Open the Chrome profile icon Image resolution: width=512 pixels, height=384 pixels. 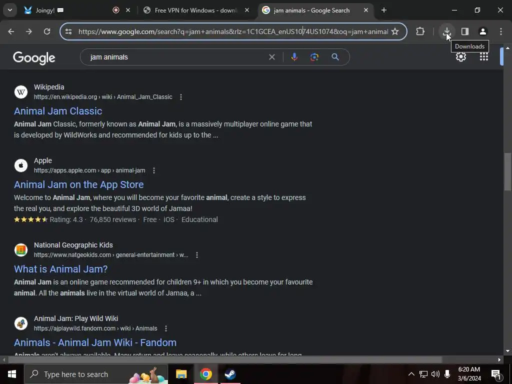[483, 31]
